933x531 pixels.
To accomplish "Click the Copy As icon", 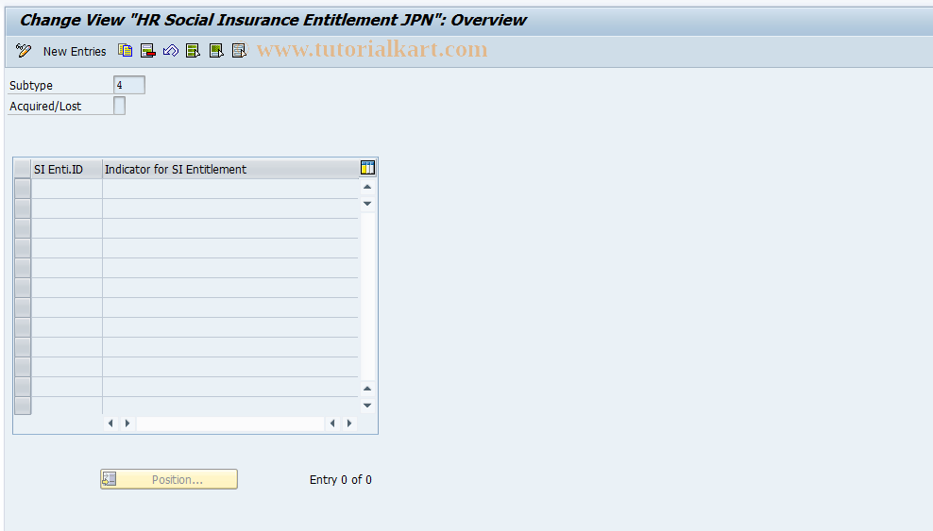I will 125,51.
